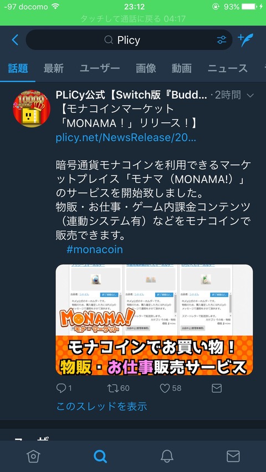Tap the reply speech bubble icon
This screenshot has height=472, width=266.
[61, 388]
